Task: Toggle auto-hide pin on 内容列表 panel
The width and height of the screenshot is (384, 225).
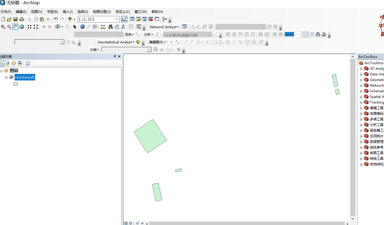Action: point(115,56)
